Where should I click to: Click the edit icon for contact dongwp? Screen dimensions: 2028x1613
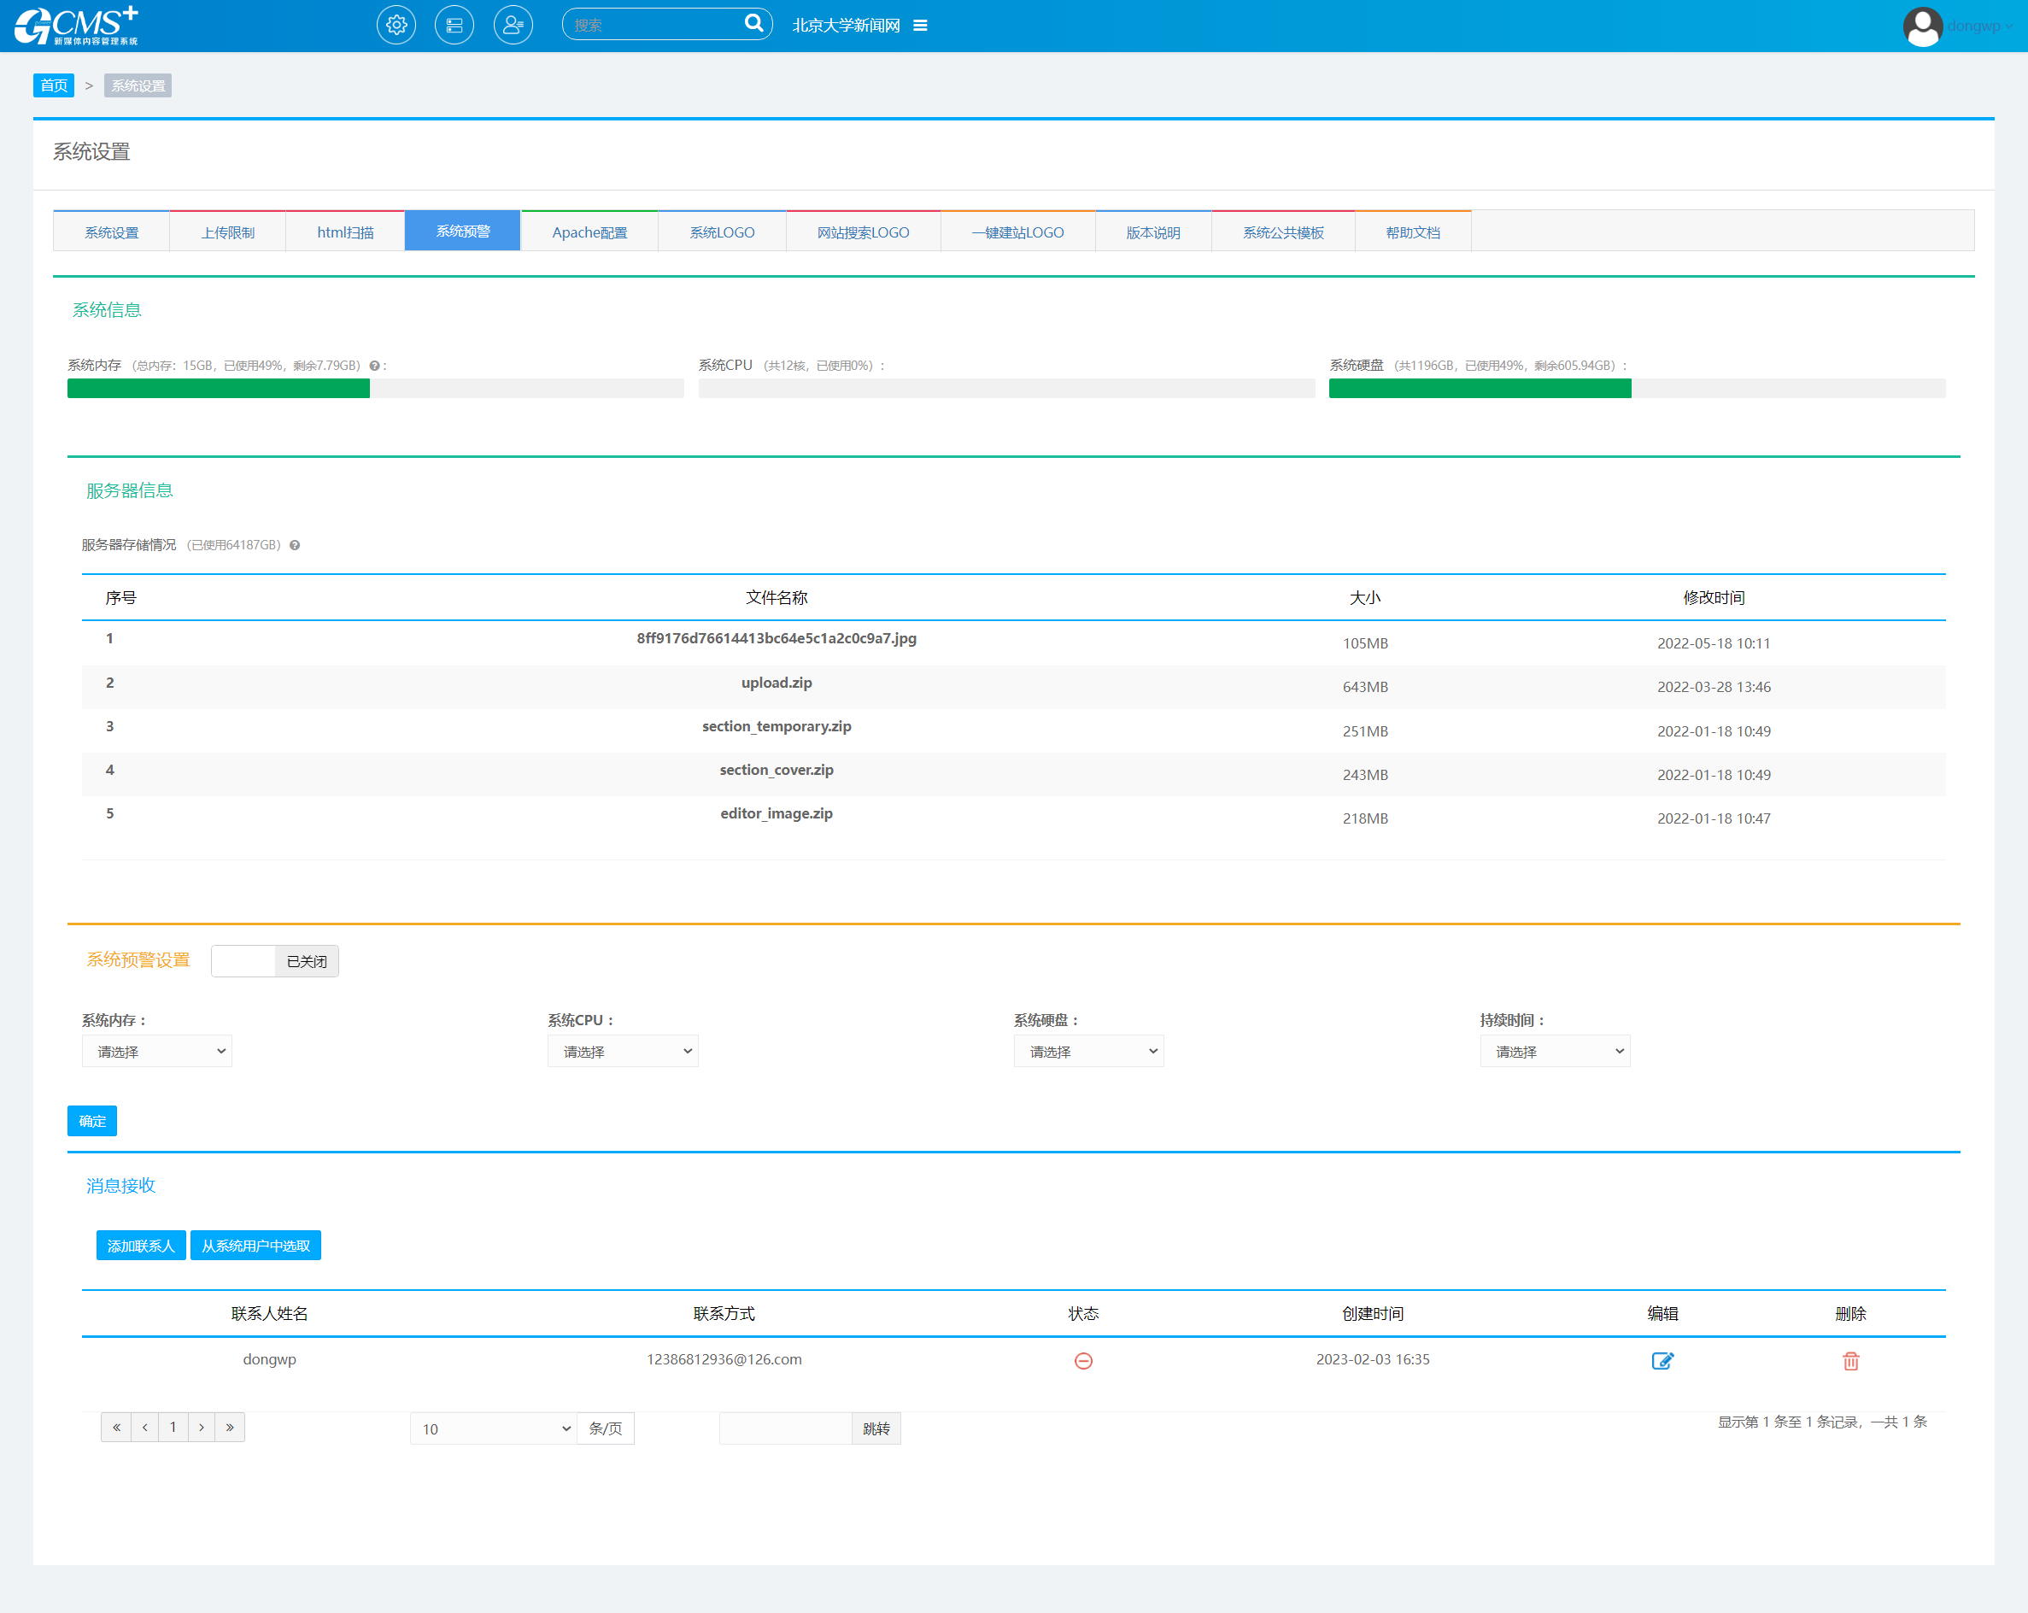1662,1361
